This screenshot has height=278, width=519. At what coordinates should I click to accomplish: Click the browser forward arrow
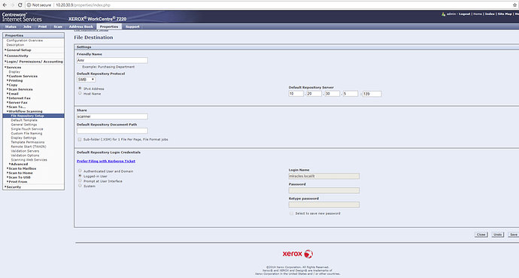(12, 5)
